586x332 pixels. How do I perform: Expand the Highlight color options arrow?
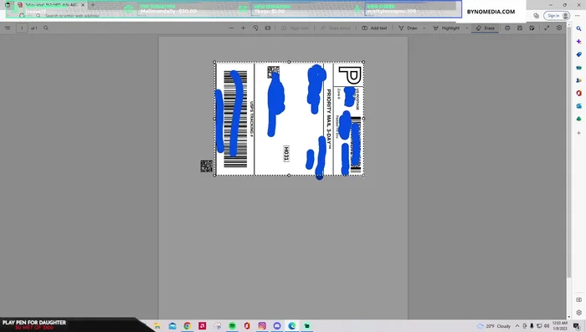click(466, 28)
